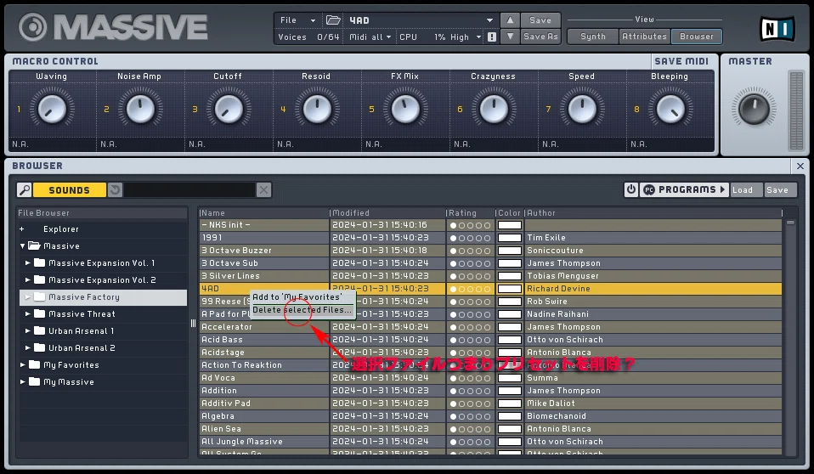Set rating for Addition preset
This screenshot has width=814, height=474.
(x=470, y=391)
